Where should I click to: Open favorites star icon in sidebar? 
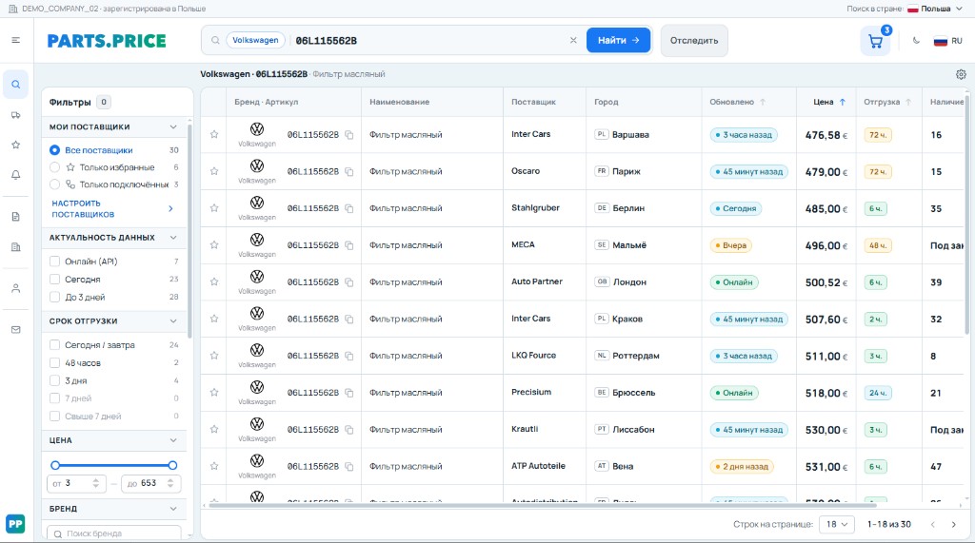pos(15,145)
